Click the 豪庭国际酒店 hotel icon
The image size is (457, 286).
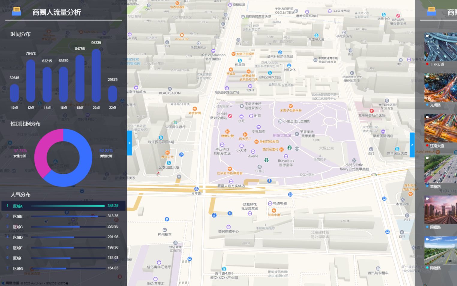click(x=383, y=131)
